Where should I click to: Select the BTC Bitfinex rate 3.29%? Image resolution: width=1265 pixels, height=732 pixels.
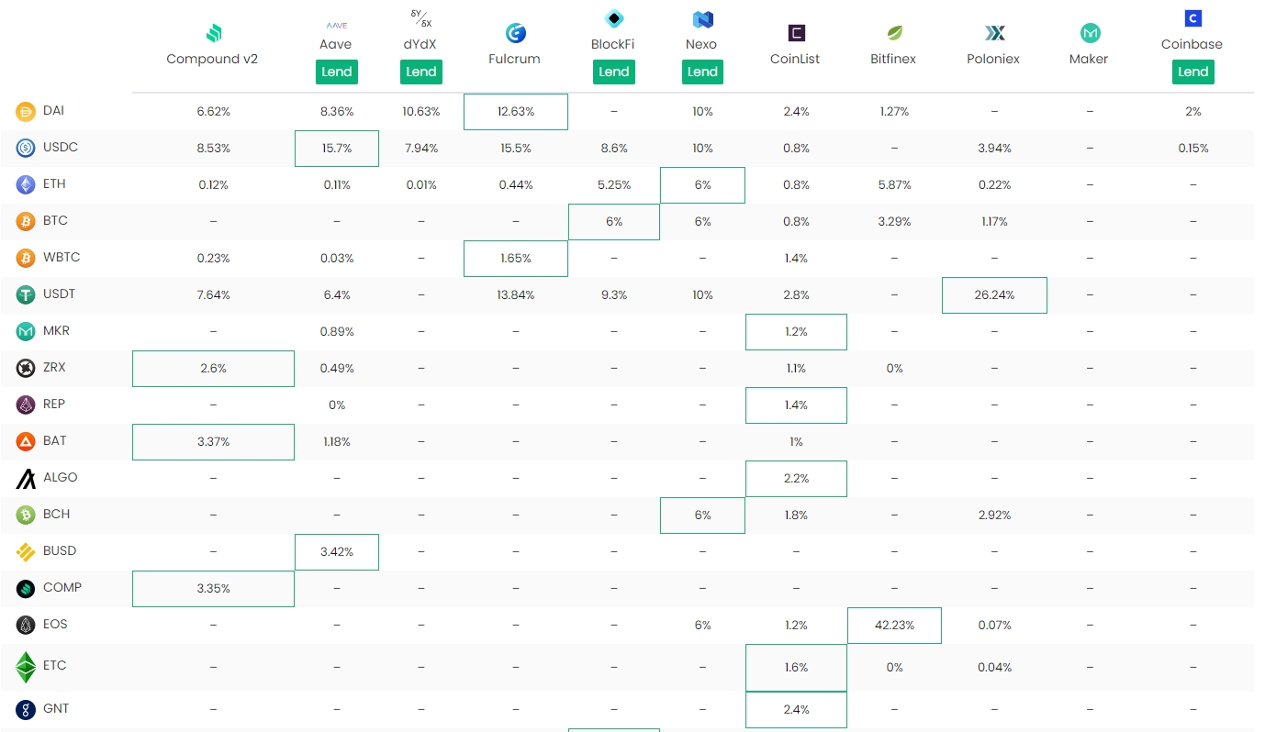894,222
